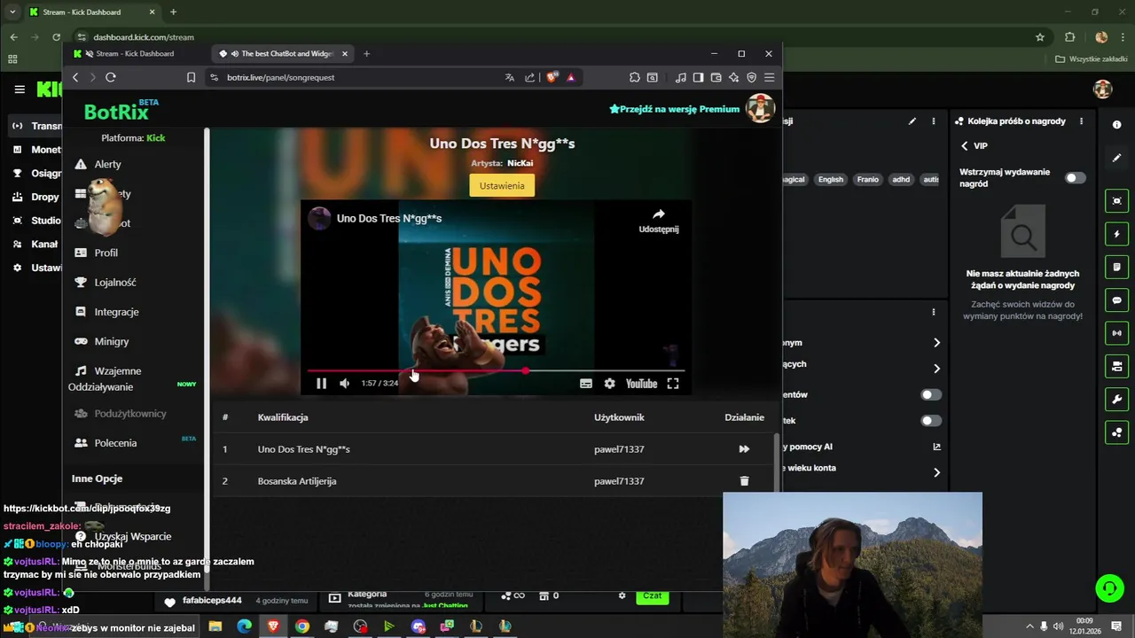
Task: Open page translate icon in address bar
Action: [x=509, y=77]
